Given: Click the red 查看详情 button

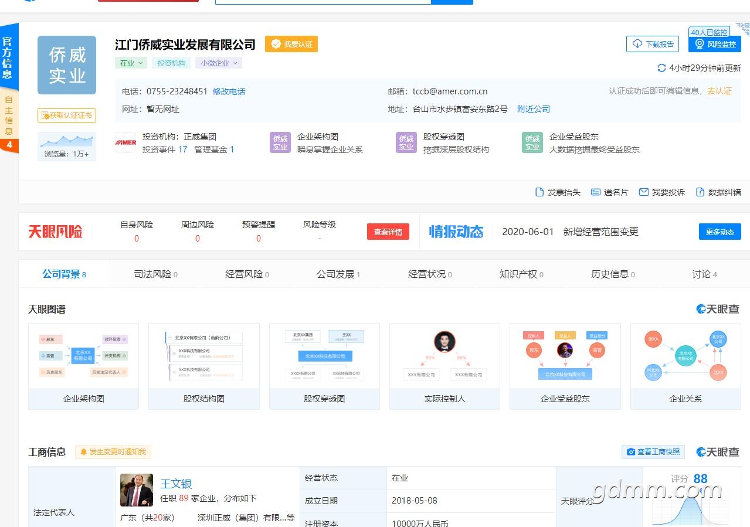Looking at the screenshot, I should [x=388, y=232].
